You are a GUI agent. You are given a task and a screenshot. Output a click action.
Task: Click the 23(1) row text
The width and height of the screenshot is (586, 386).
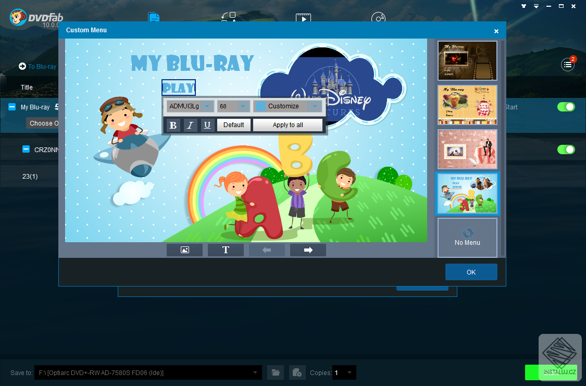30,177
